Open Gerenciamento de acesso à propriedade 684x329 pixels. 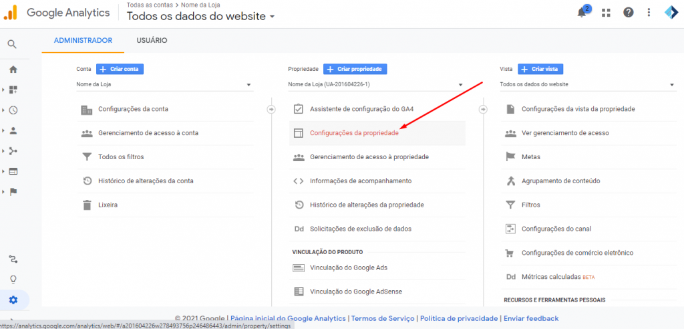[x=377, y=157]
